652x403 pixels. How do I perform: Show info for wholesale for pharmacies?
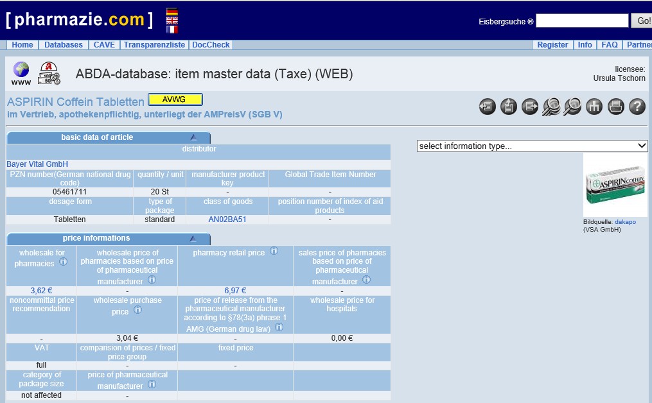coord(63,262)
